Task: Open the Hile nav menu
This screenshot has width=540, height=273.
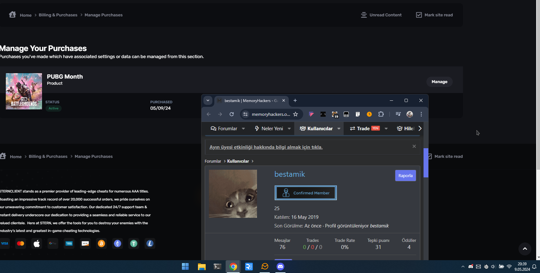Action: click(406, 129)
